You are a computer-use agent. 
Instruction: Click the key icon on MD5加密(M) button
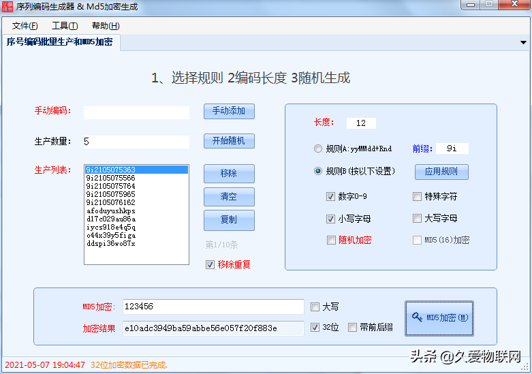417,317
